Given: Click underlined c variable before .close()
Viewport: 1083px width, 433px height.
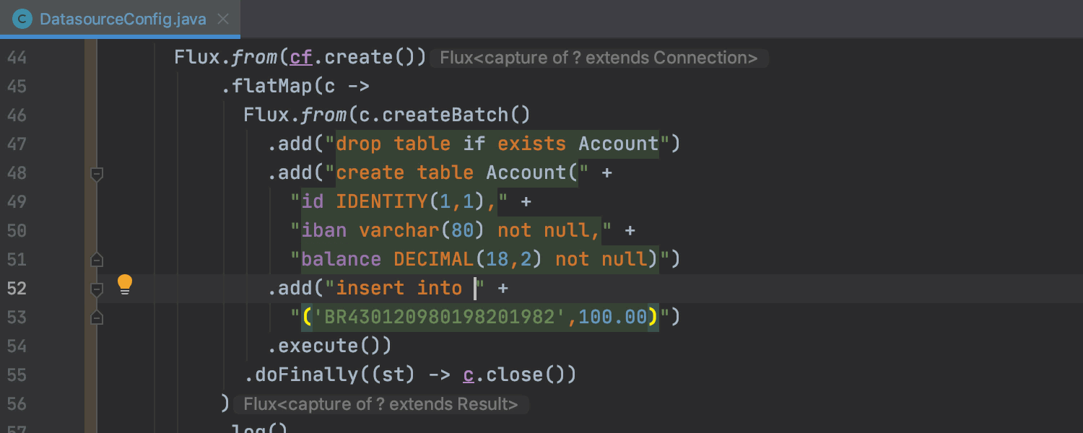Looking at the screenshot, I should (x=469, y=375).
